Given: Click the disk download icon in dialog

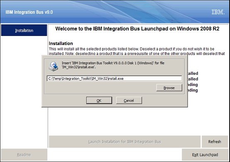Looking at the screenshot, I should [54, 66].
